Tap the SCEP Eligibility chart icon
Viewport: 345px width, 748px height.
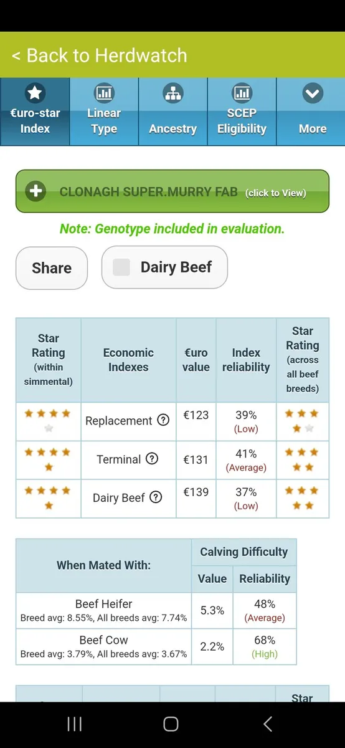pos(242,93)
